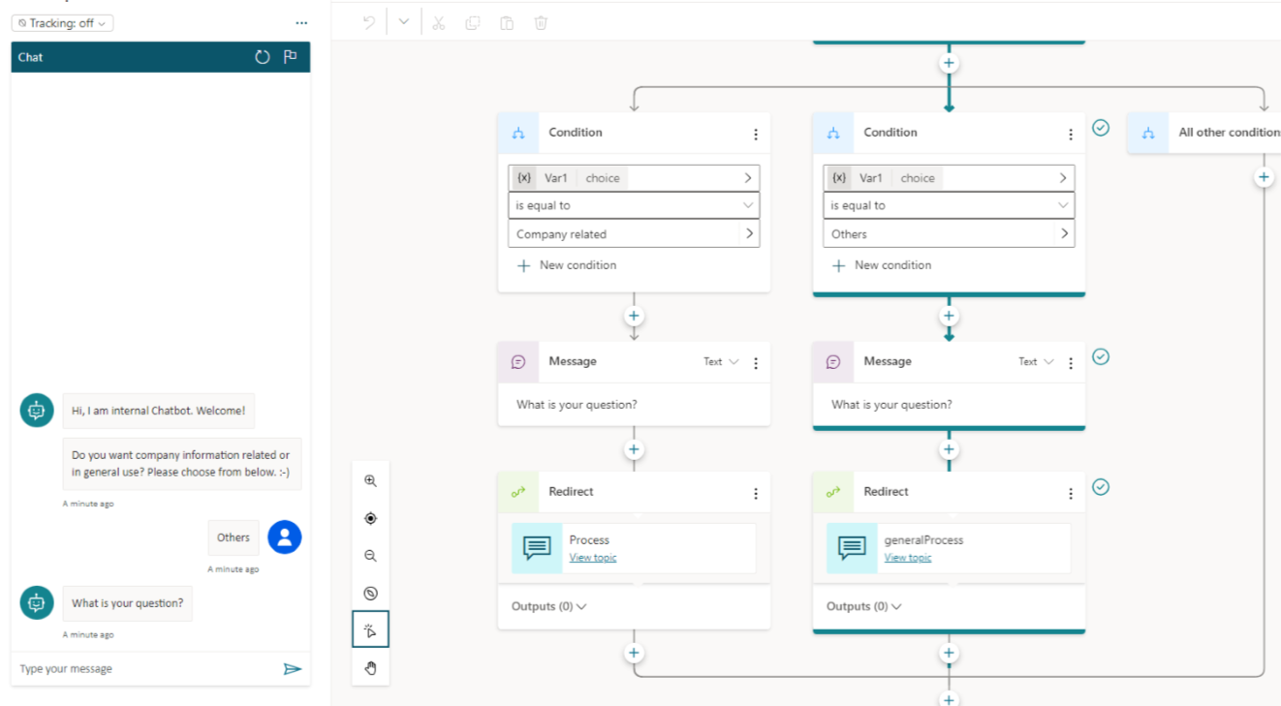1281x706 pixels.
Task: Click the Type your message input field
Action: tap(145, 668)
